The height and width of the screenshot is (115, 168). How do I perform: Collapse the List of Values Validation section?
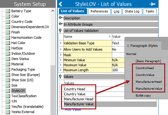point(60,31)
